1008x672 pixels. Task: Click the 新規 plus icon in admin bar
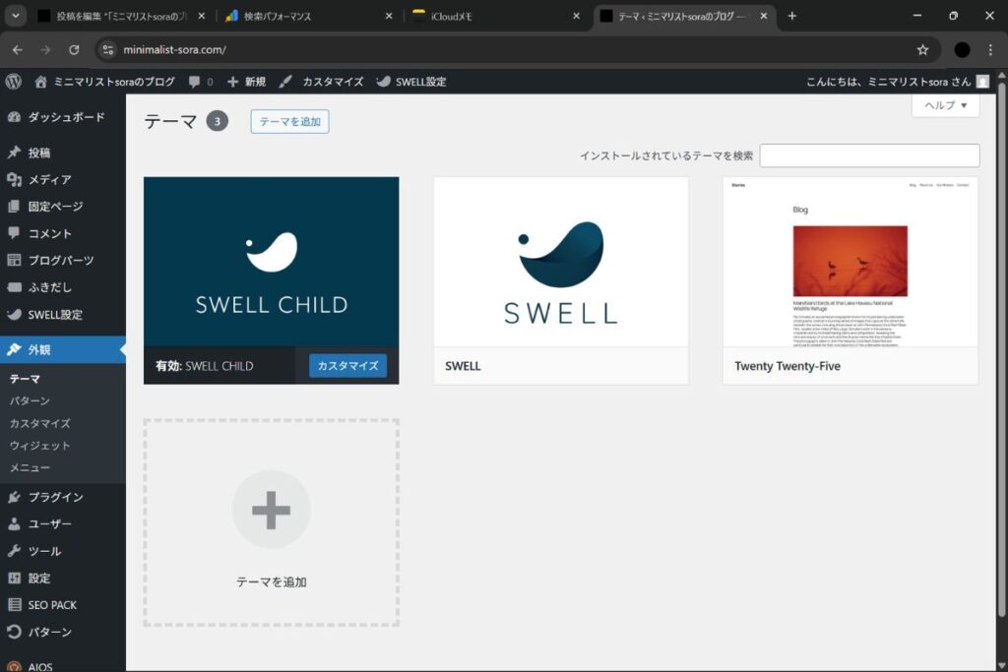tap(233, 82)
